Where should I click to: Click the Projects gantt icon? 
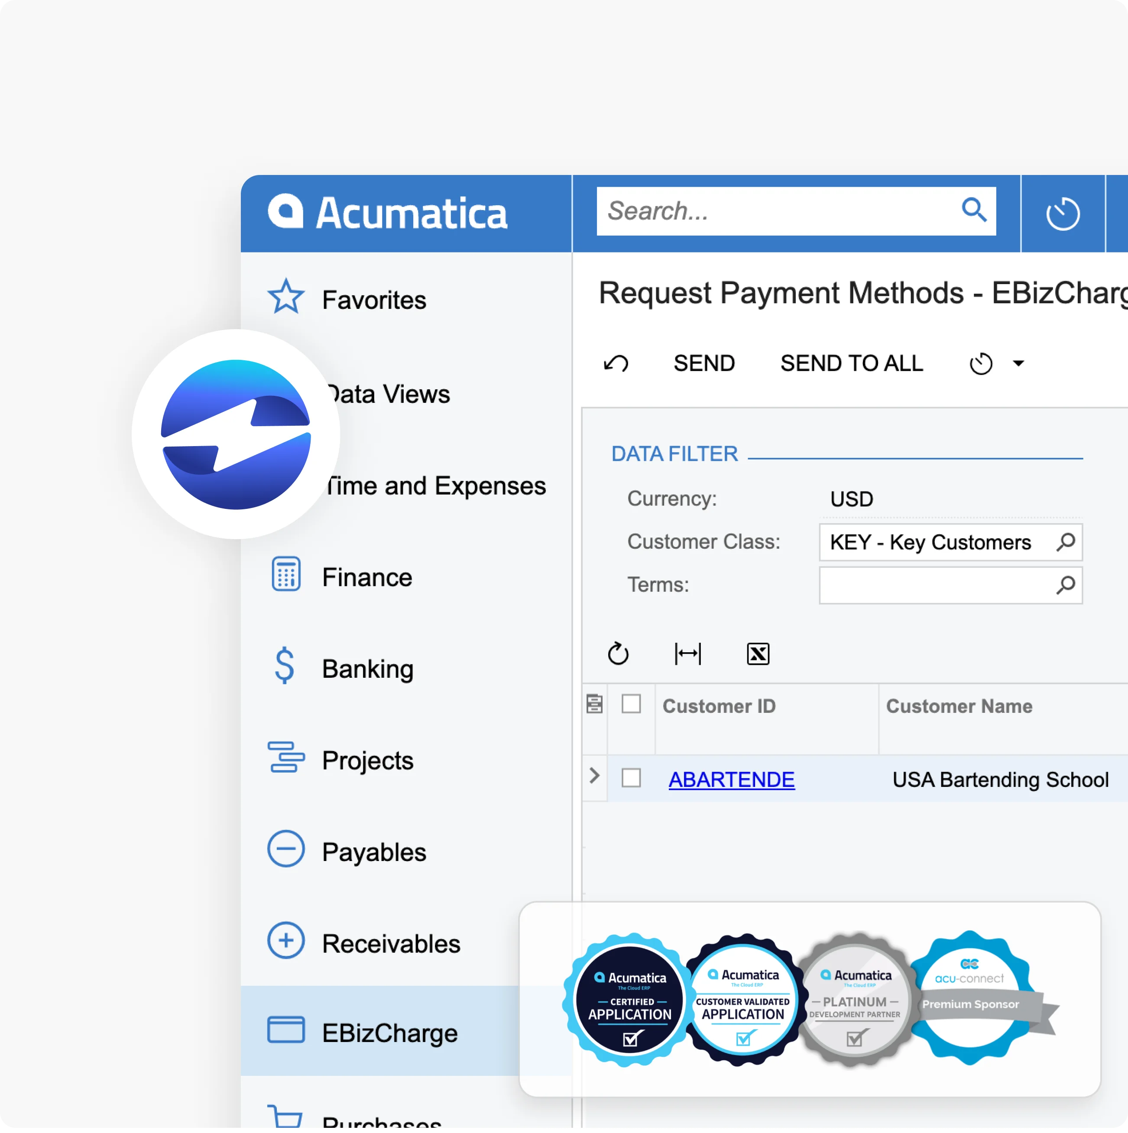(285, 757)
